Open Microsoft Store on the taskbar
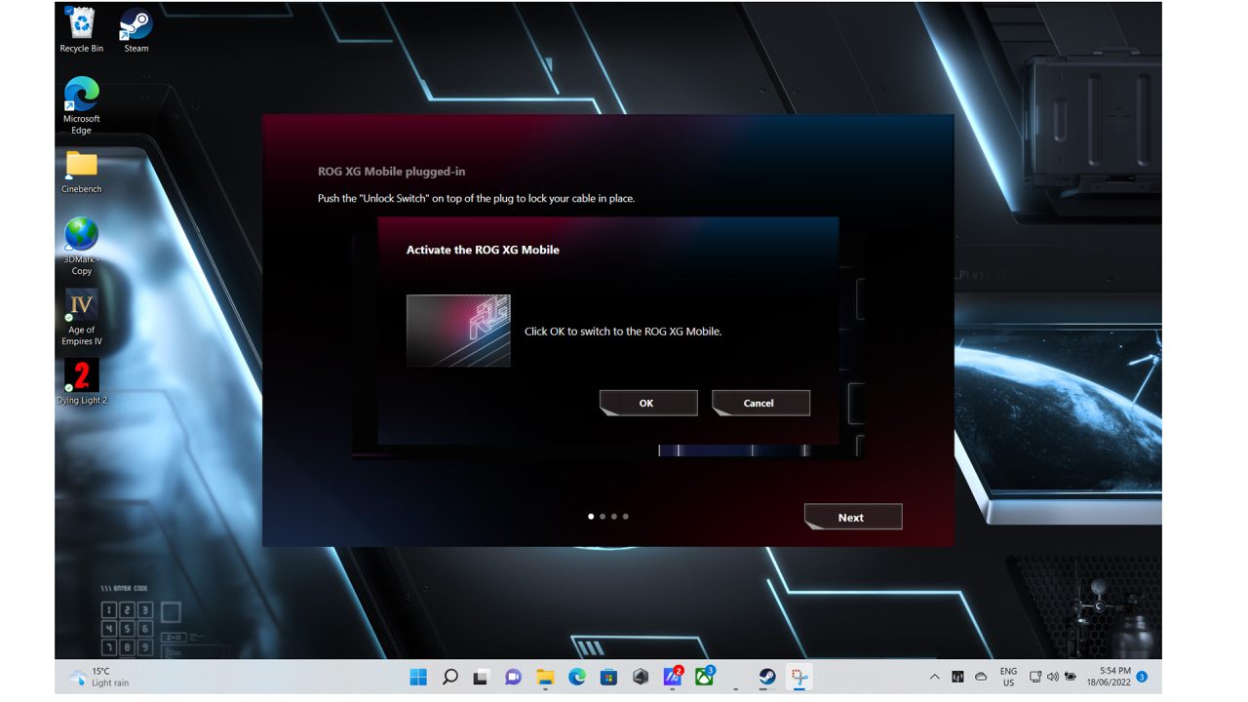This screenshot has width=1248, height=702. [x=608, y=677]
